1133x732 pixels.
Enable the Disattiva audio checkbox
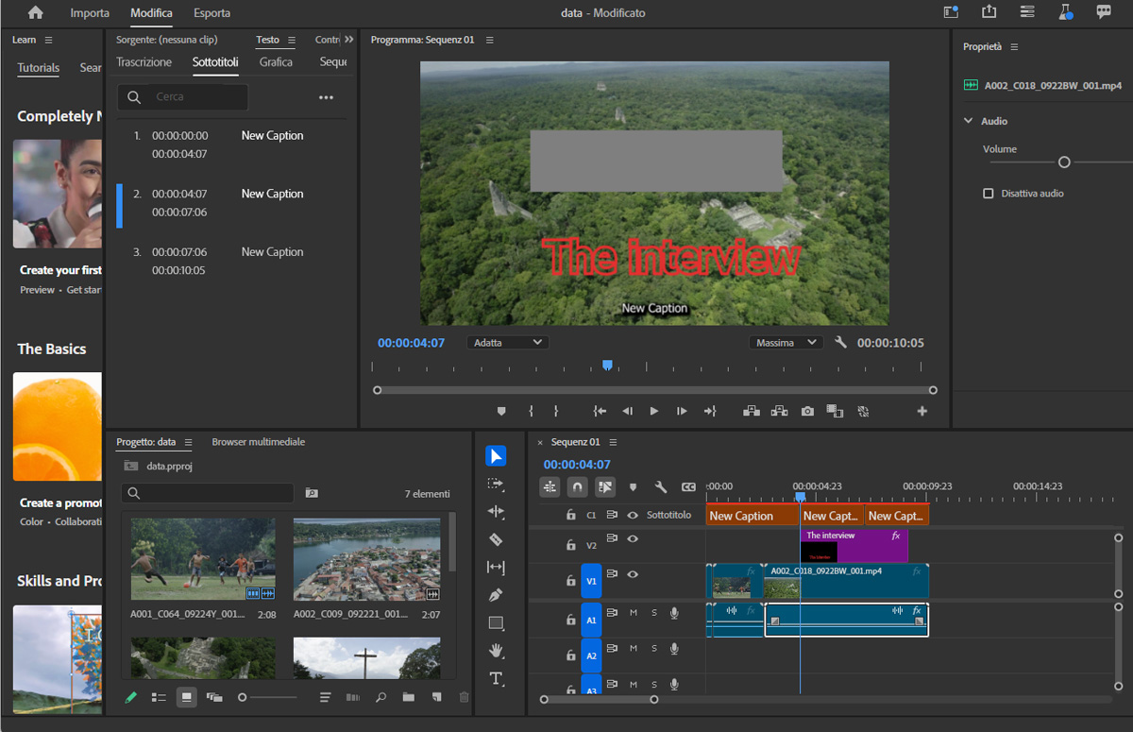989,194
